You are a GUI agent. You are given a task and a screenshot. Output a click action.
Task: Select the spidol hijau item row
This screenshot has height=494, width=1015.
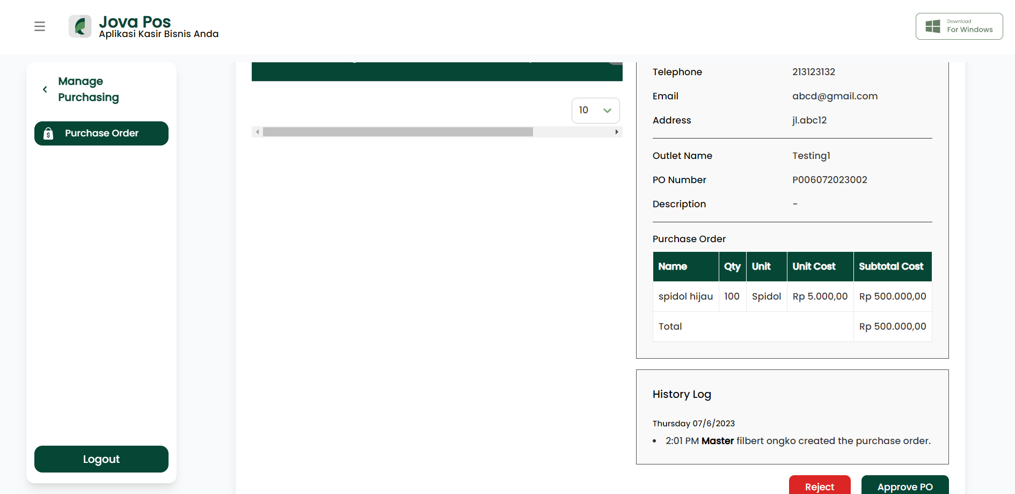pos(792,296)
